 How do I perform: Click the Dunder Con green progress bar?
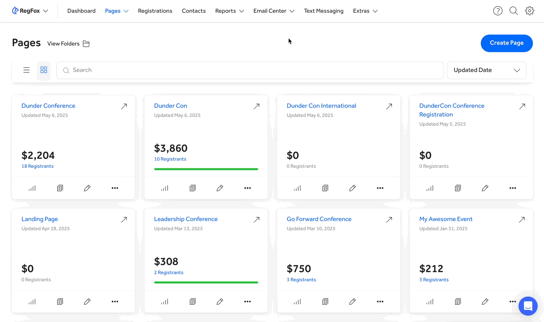(206, 169)
